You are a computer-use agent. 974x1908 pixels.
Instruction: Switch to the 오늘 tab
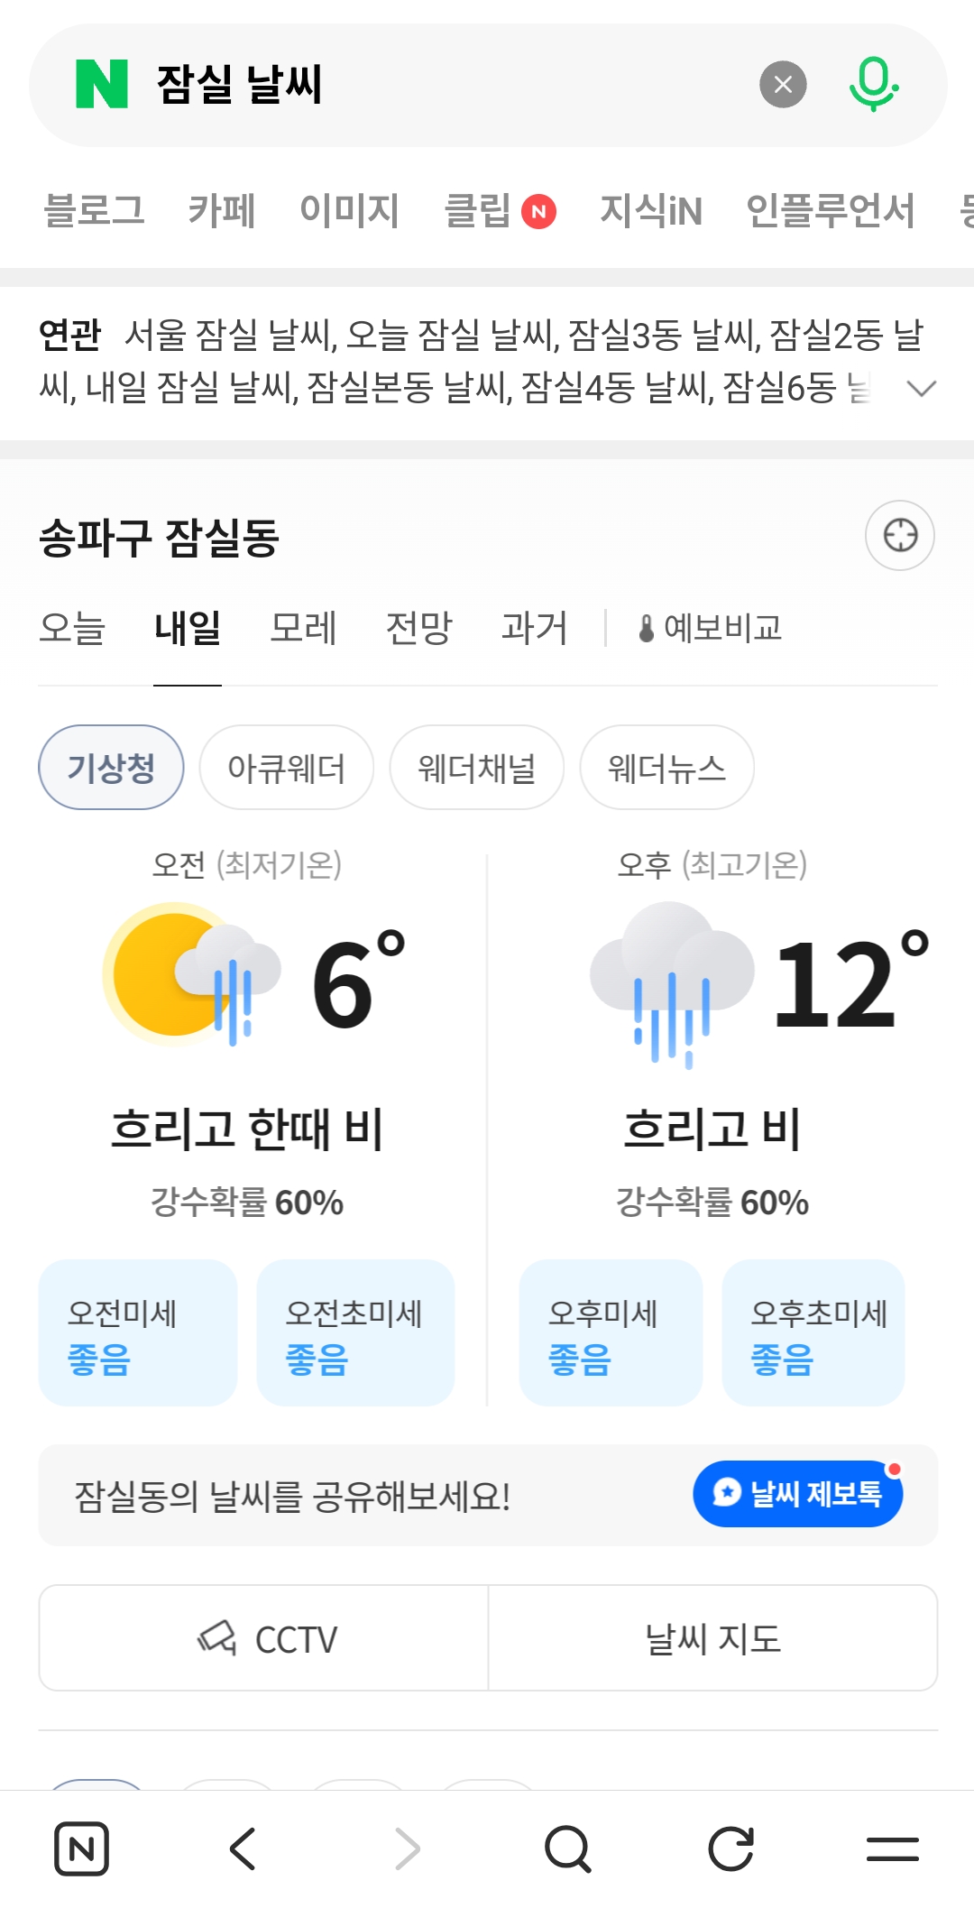click(72, 628)
